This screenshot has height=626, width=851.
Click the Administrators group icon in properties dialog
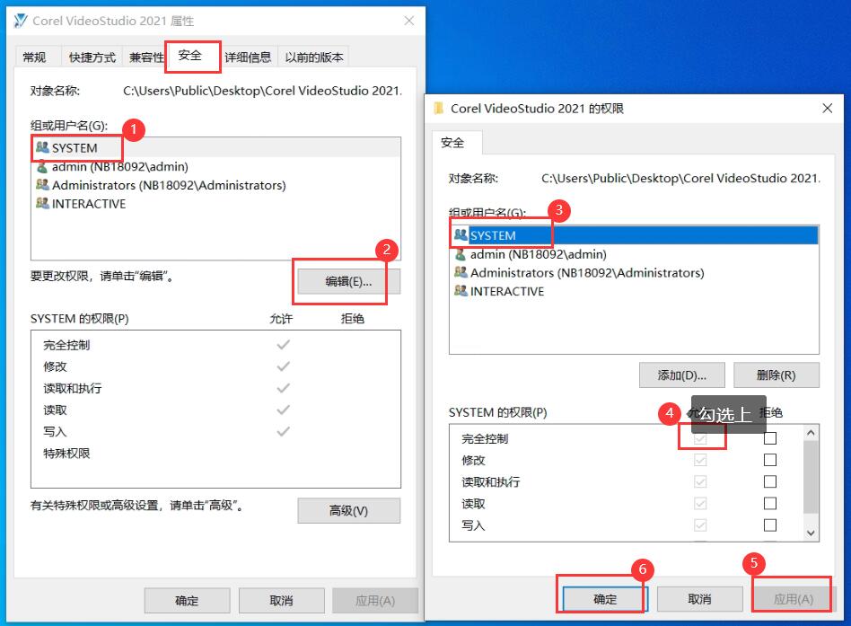pyautogui.click(x=42, y=185)
